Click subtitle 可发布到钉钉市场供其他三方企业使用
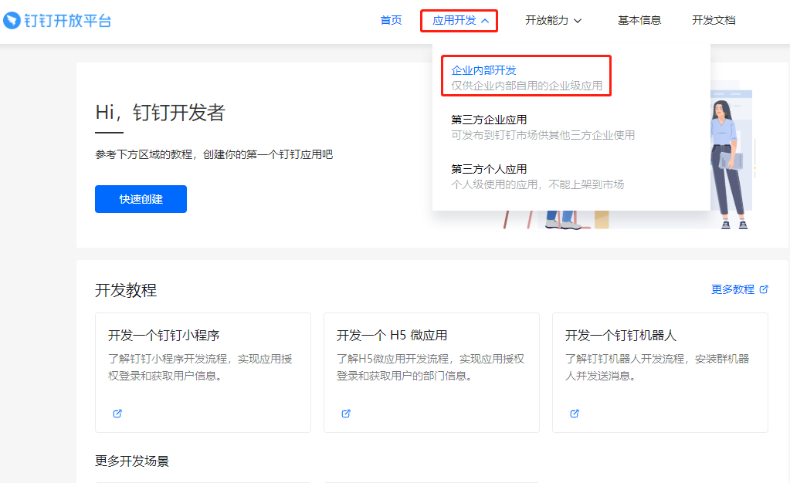Screen dimensions: 790x483 pyautogui.click(x=543, y=135)
